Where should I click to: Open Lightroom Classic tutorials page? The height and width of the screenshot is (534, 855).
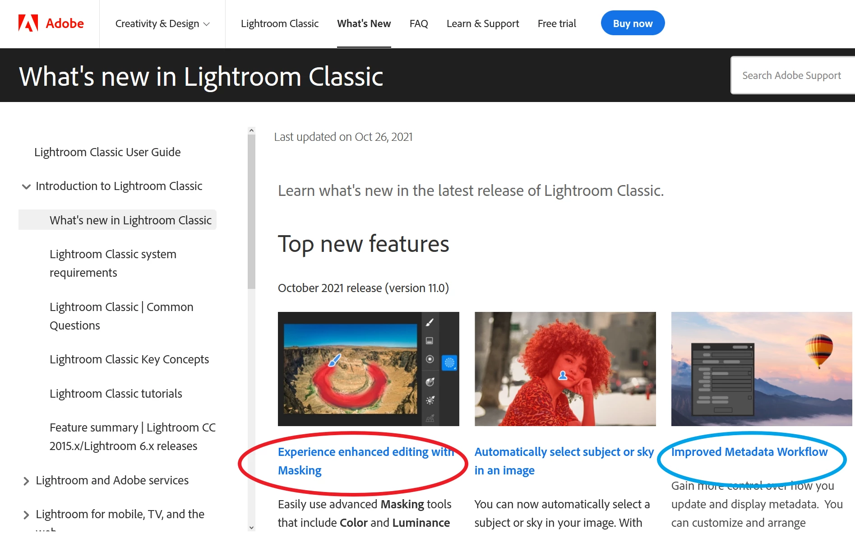click(116, 394)
